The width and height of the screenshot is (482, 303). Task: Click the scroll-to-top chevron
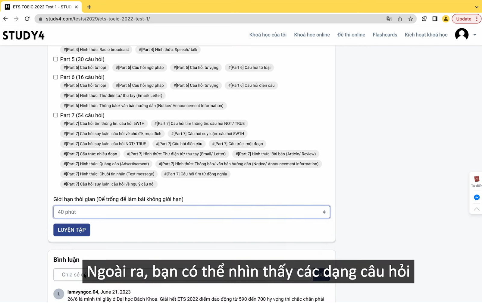[x=477, y=209]
